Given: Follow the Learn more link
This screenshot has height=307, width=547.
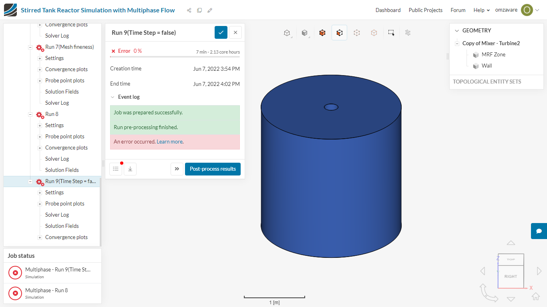Looking at the screenshot, I should [x=170, y=142].
